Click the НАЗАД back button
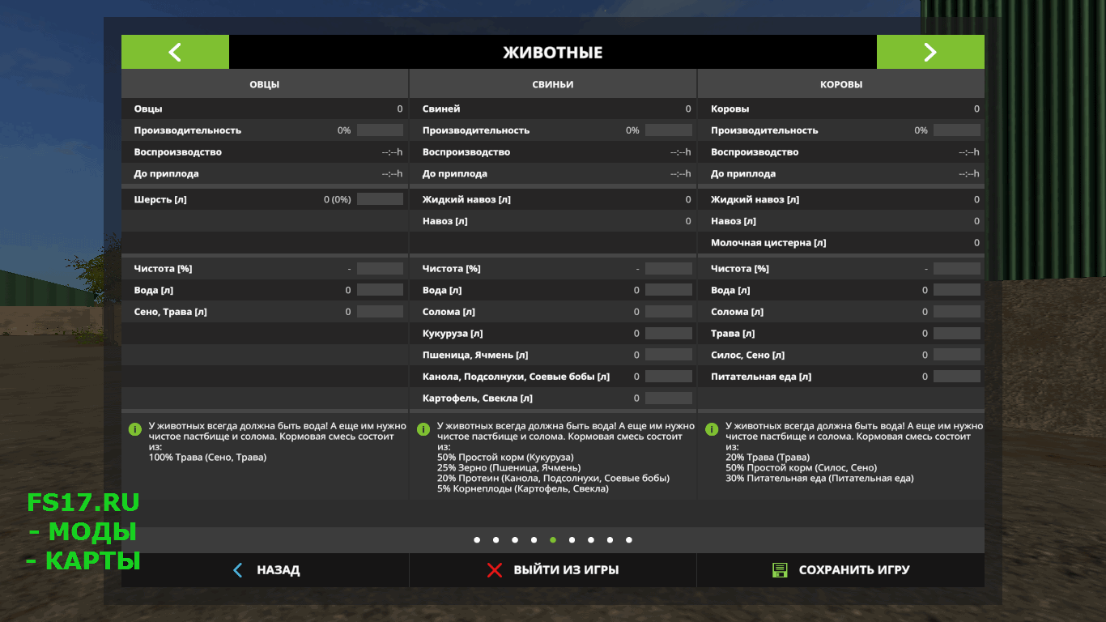The width and height of the screenshot is (1106, 622). [x=266, y=570]
